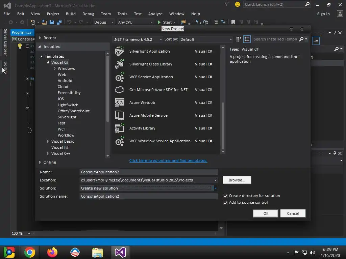The height and width of the screenshot is (259, 346).
Task: Open the Server Explorer side tab
Action: click(5, 42)
